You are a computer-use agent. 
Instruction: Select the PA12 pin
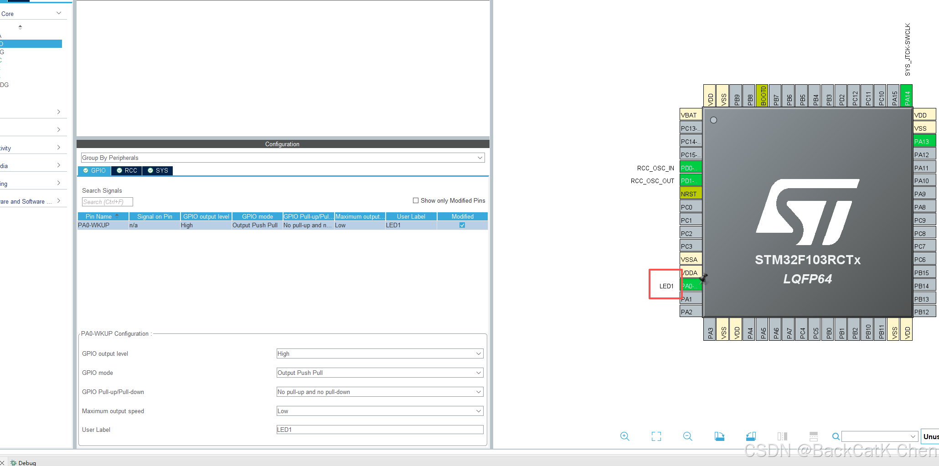(924, 155)
